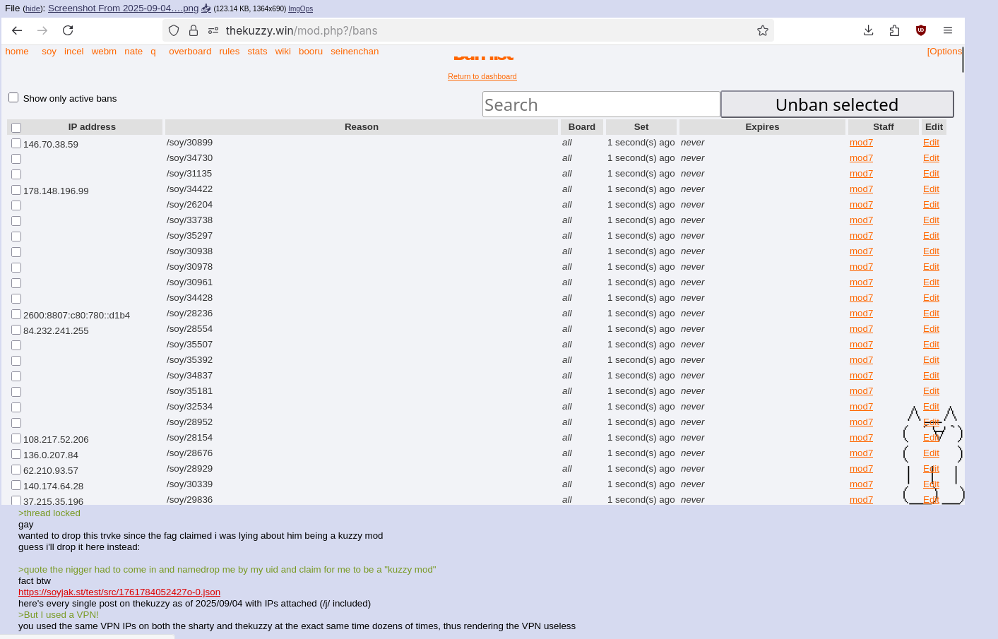Enable 'Show only active bans' checkbox
The width and height of the screenshot is (998, 639).
click(x=13, y=97)
